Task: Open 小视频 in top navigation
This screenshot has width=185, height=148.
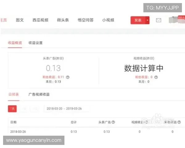Action: point(108,20)
